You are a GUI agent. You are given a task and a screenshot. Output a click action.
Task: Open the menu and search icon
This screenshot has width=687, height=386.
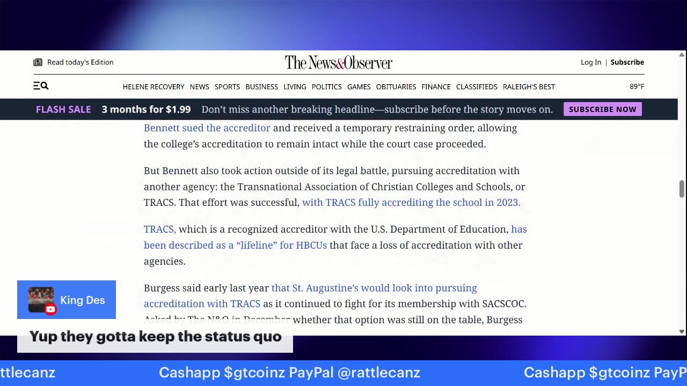click(41, 86)
